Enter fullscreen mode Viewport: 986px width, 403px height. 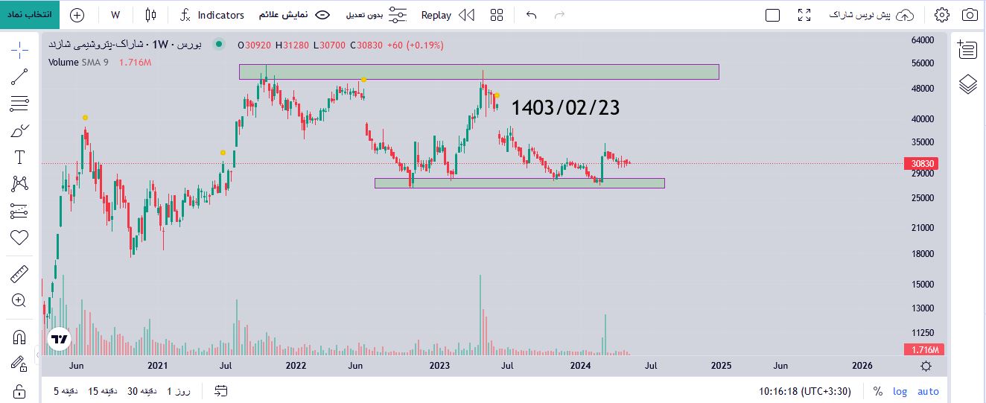point(804,15)
